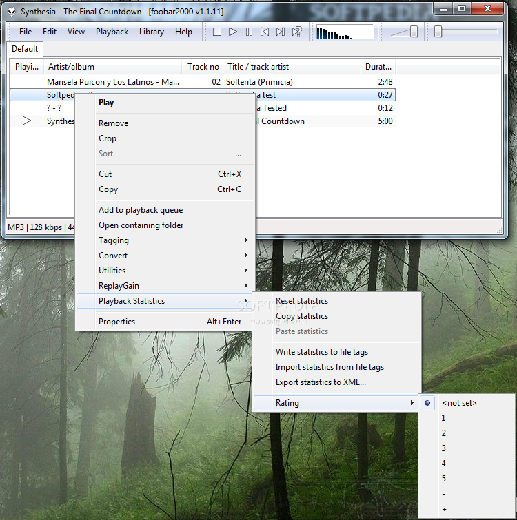The height and width of the screenshot is (520, 517).
Task: Expand the Utilities submenu
Action: [165, 271]
